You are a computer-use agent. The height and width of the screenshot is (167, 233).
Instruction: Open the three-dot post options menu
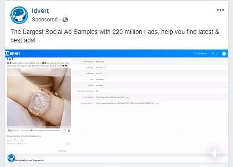coord(221,10)
